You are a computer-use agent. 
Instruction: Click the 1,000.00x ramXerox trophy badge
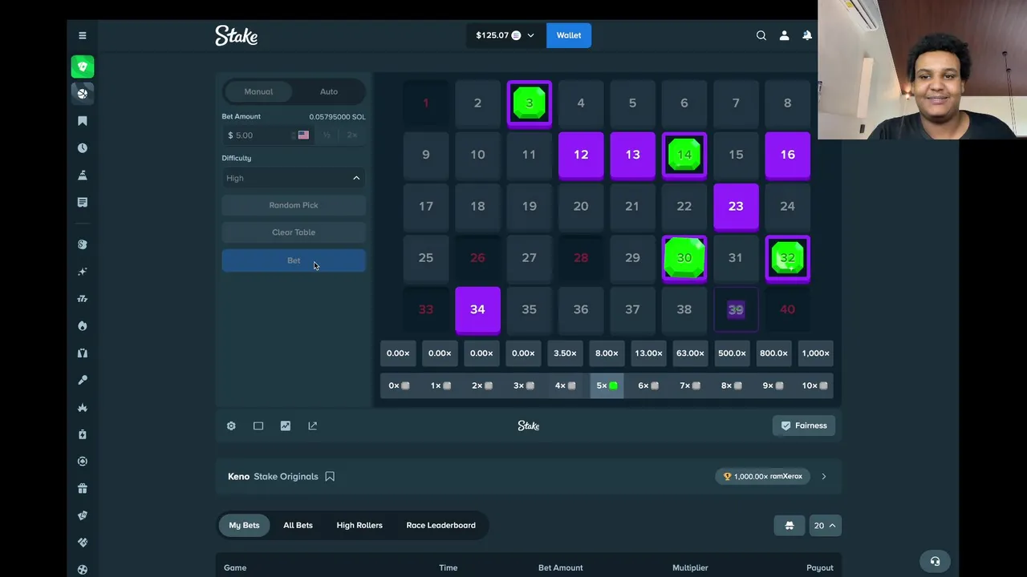tap(762, 476)
